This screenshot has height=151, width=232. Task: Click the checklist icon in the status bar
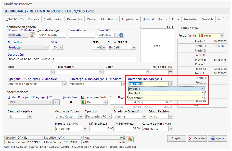click(x=130, y=139)
